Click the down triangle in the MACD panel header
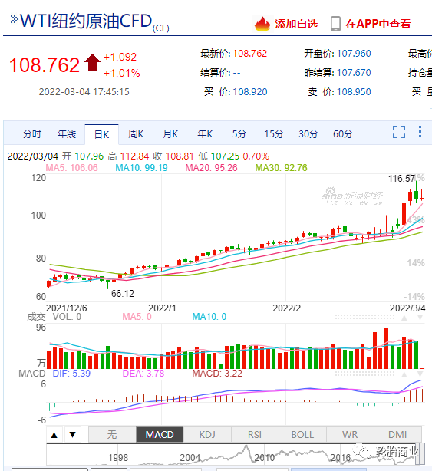This screenshot has width=432, height=471. (x=420, y=374)
